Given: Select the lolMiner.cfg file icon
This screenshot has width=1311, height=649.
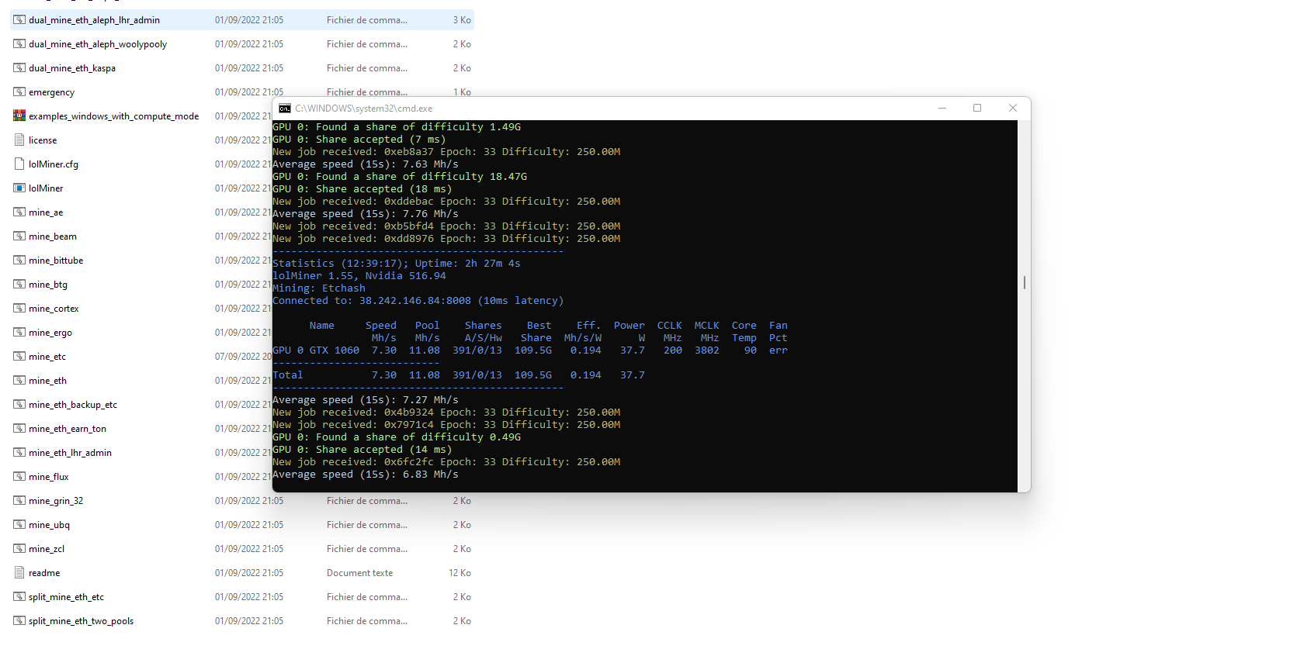Looking at the screenshot, I should point(19,164).
